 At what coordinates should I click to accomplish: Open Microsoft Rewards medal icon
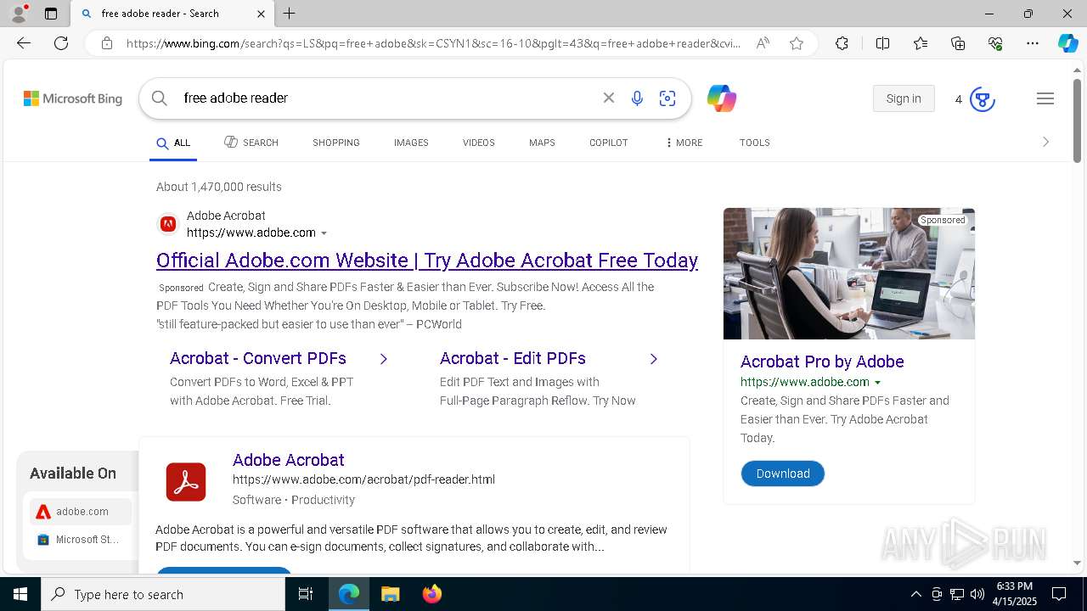(x=982, y=99)
